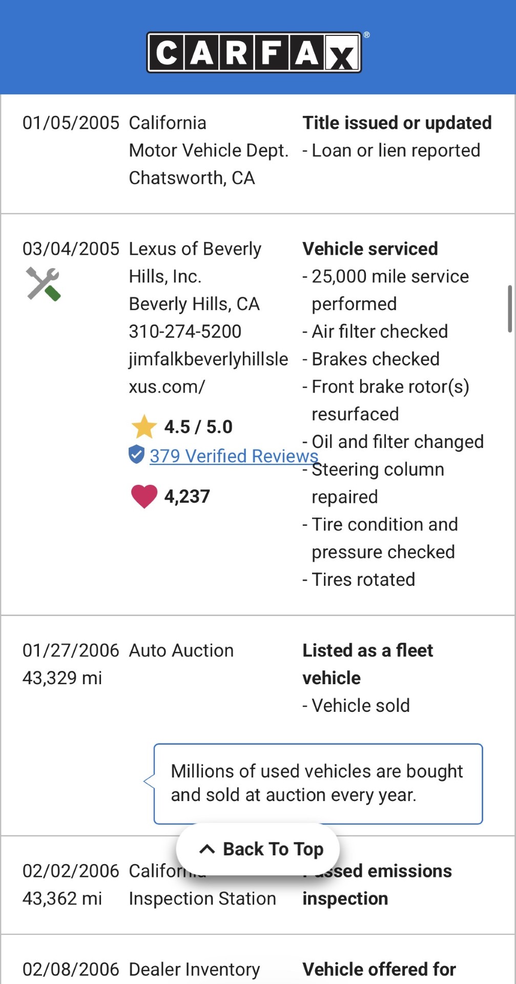Click the page scrollbar thumb
Screen dimensions: 516x984
coord(510,309)
